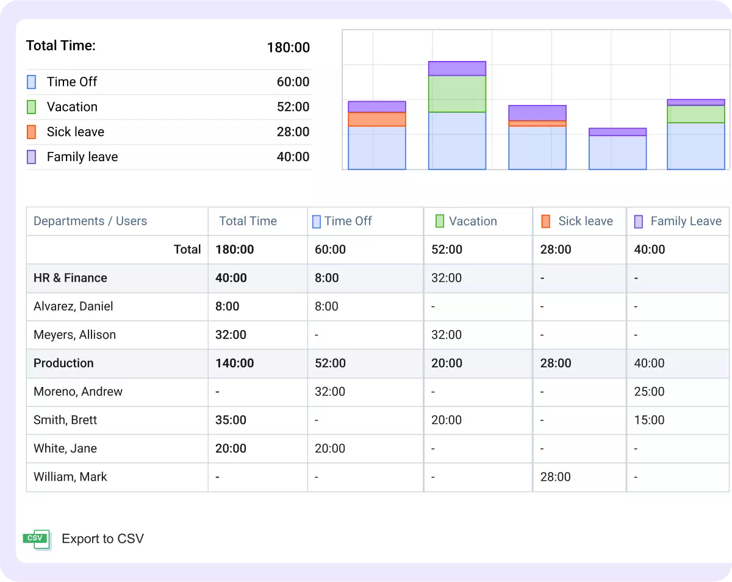Click the Export to CSV link
The height and width of the screenshot is (582, 732).
pyautogui.click(x=102, y=539)
